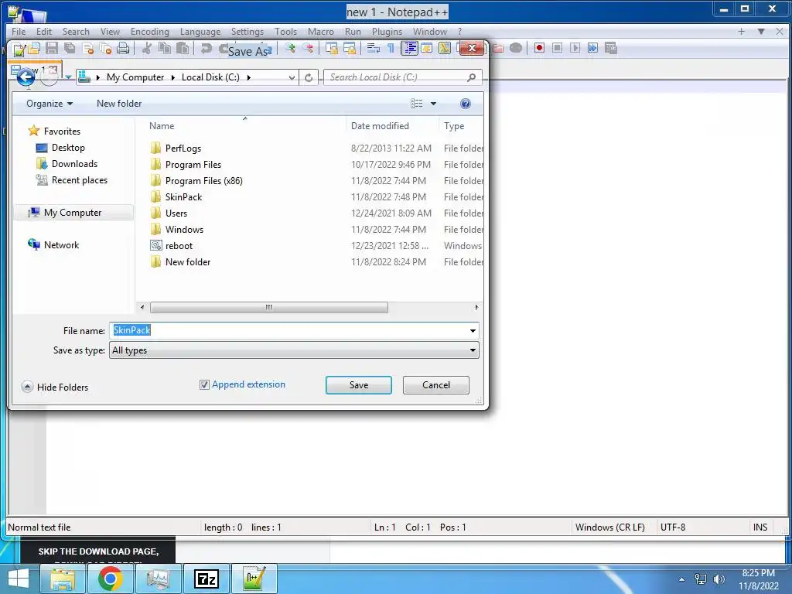Viewport: 792px width, 594px height.
Task: Open the 7-Zip taskbar icon
Action: (206, 579)
